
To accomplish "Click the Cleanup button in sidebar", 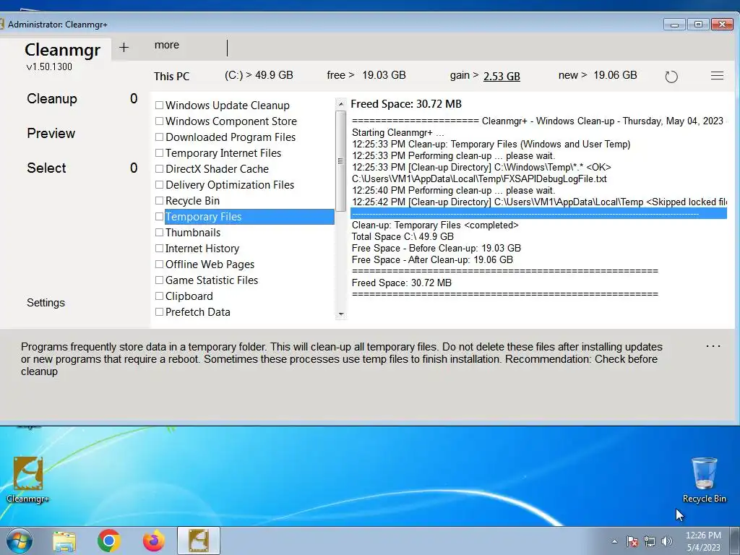I will [x=52, y=98].
